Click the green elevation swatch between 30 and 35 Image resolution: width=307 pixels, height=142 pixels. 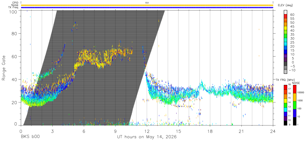285,36
